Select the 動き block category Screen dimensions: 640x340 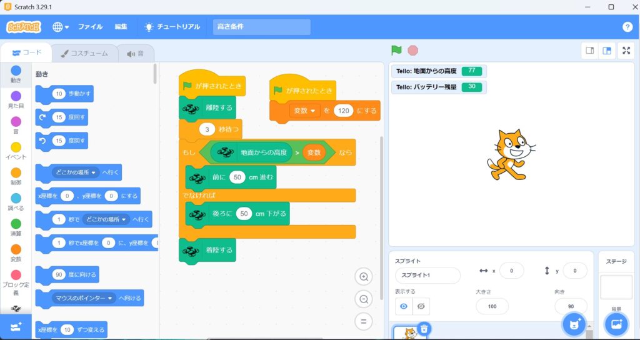tap(16, 75)
